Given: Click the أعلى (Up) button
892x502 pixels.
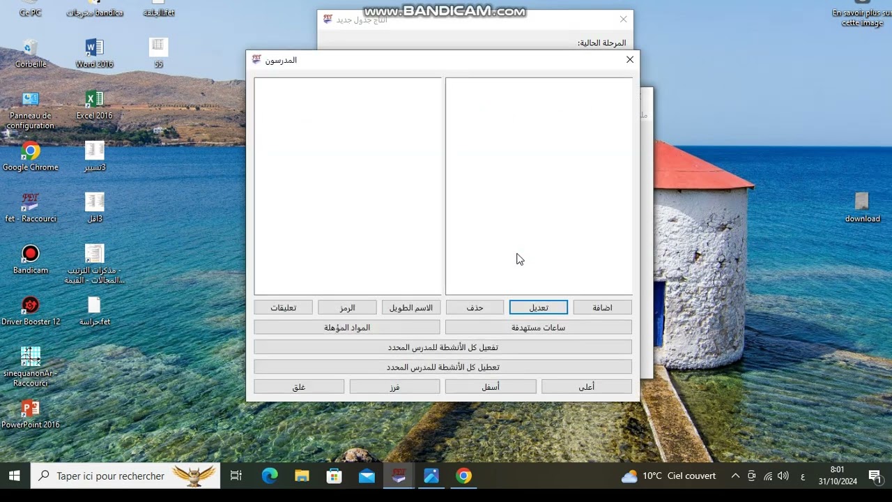Looking at the screenshot, I should point(587,386).
